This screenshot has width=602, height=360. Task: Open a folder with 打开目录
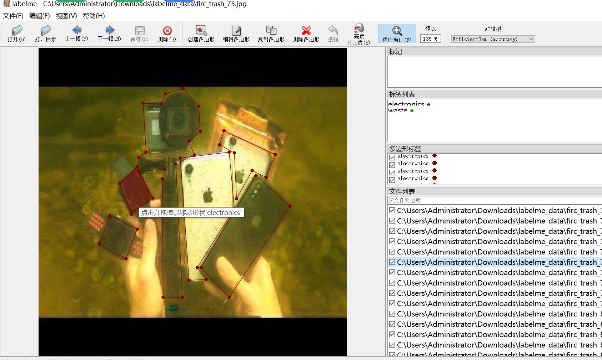click(x=45, y=34)
